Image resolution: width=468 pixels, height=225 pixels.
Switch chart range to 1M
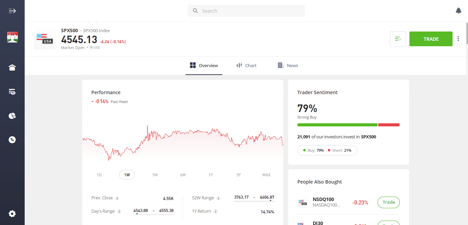[x=155, y=175]
